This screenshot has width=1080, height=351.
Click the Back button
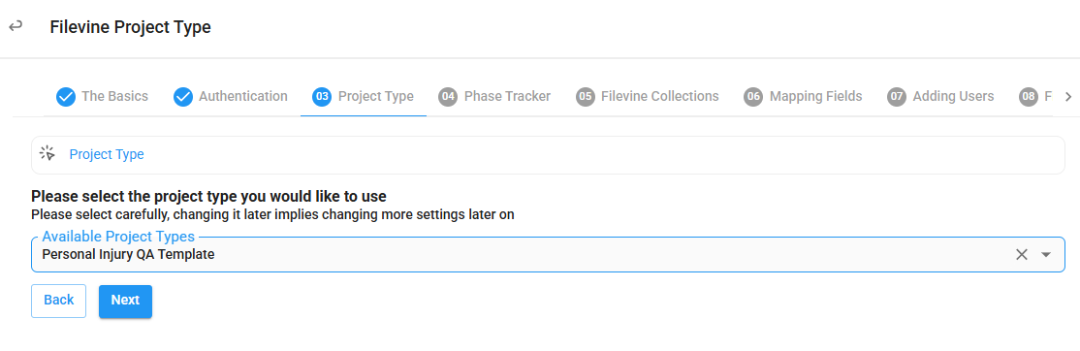click(58, 301)
